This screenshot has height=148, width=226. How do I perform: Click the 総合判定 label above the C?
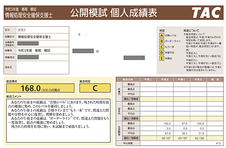pyautogui.click(x=85, y=81)
